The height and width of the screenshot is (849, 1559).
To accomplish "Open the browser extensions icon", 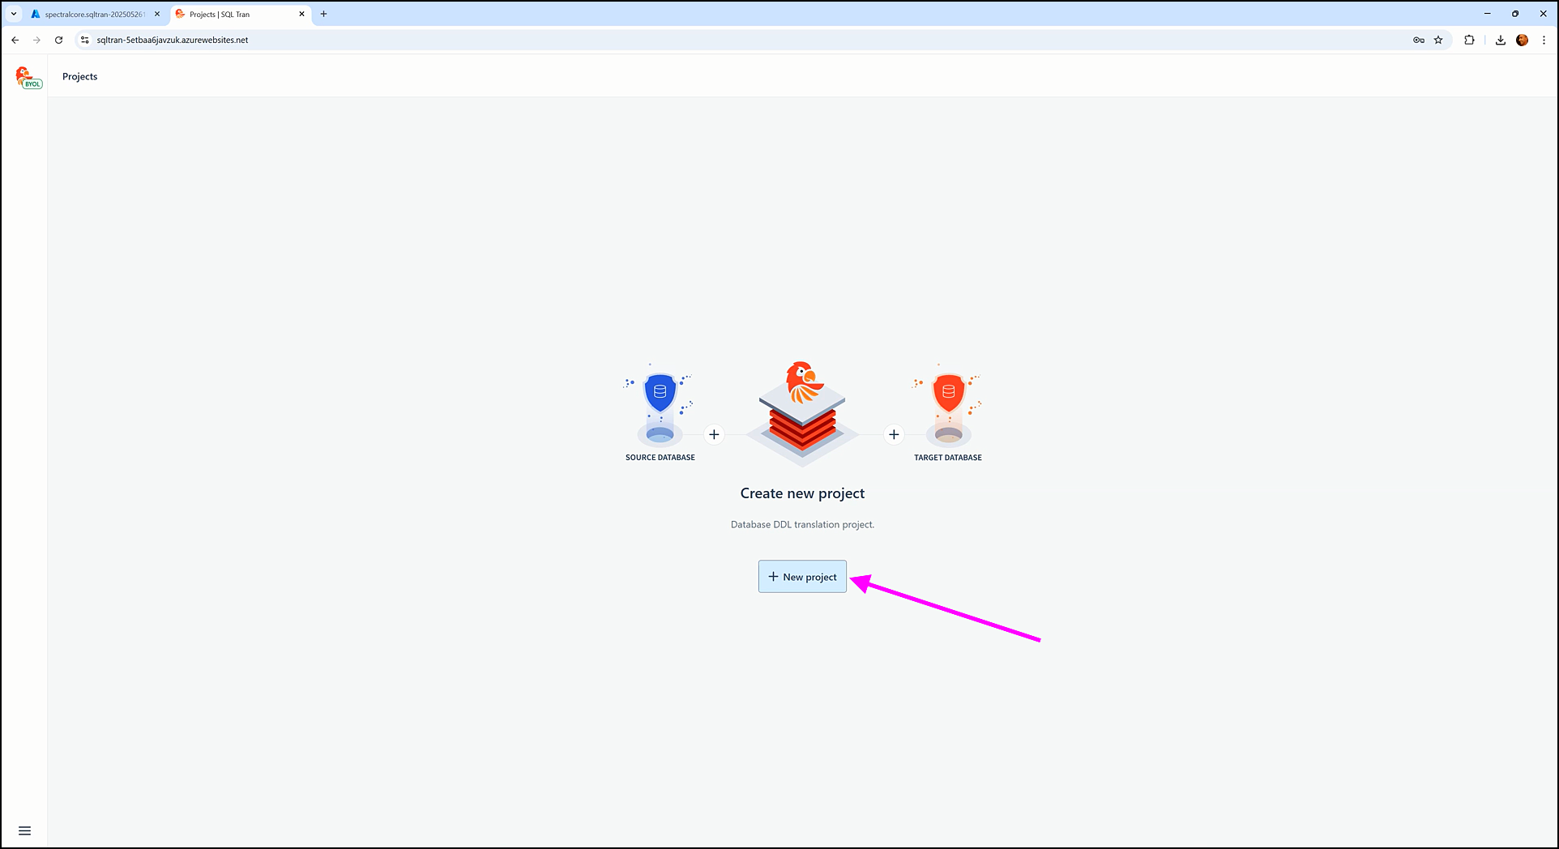I will [x=1469, y=40].
